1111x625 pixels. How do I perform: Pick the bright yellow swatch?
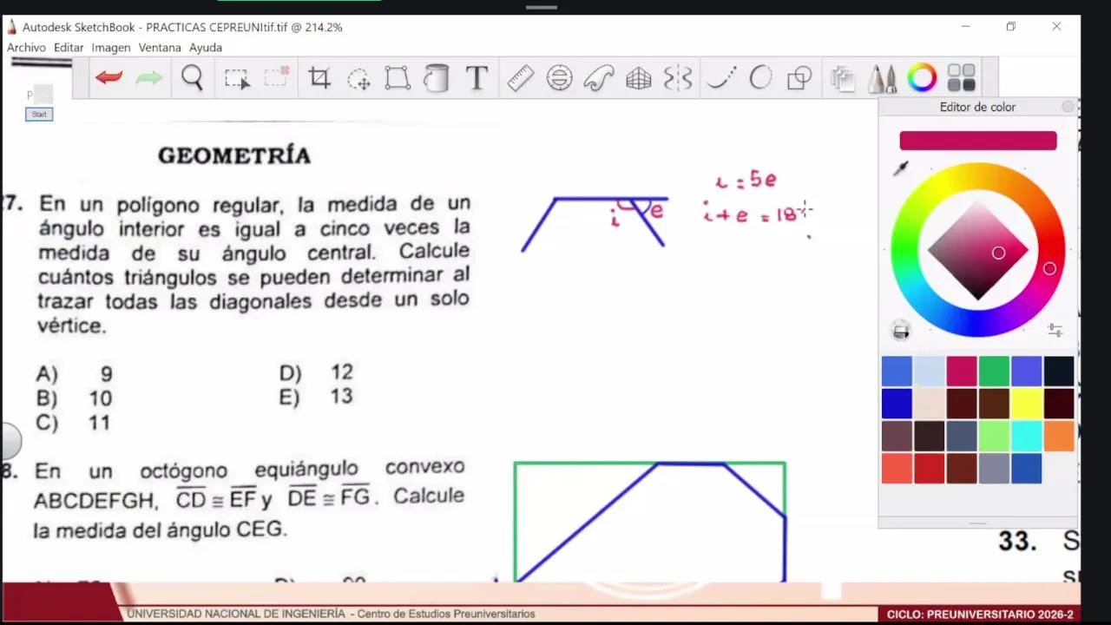pos(1027,404)
